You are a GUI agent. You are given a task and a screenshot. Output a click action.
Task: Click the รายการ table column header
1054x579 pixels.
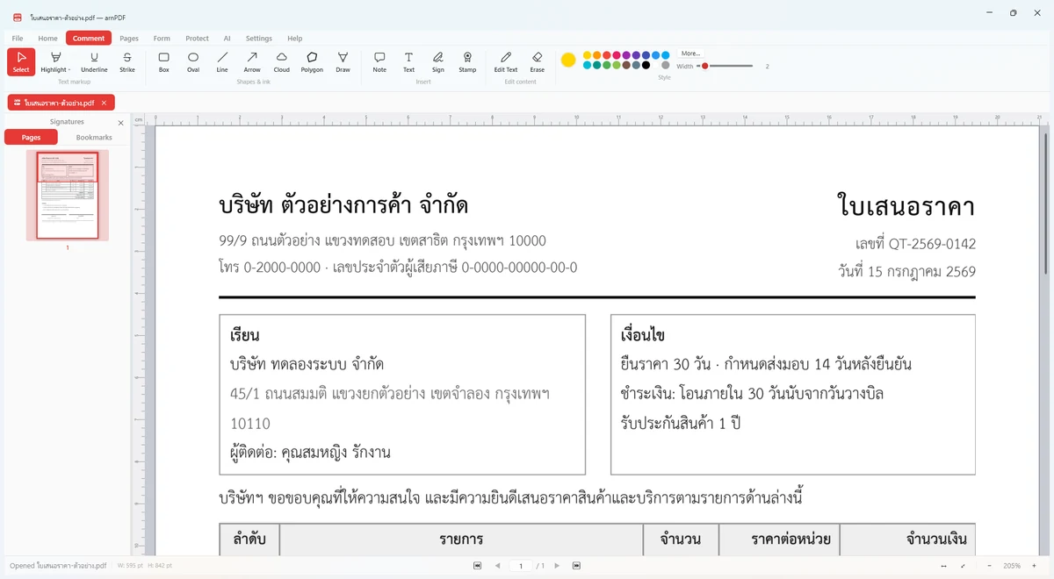pos(461,540)
